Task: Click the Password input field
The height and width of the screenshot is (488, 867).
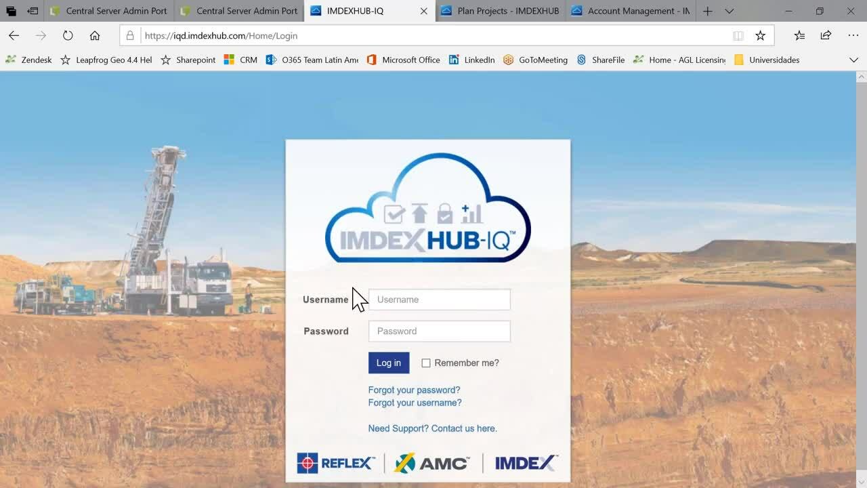Action: 439,331
